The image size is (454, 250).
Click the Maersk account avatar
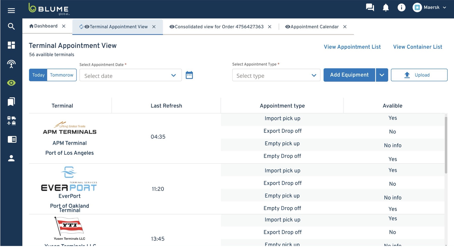tap(417, 8)
